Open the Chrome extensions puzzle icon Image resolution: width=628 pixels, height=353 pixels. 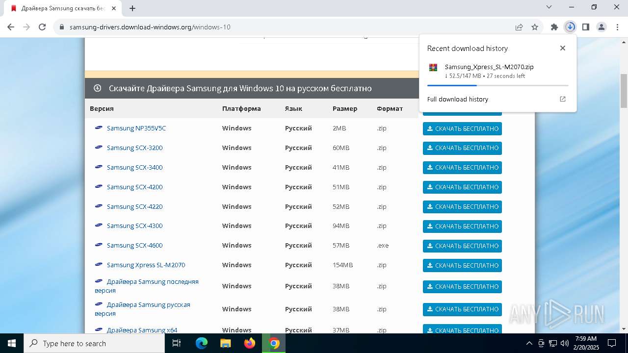554,27
